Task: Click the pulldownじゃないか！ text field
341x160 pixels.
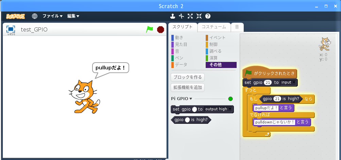Action: point(274,122)
